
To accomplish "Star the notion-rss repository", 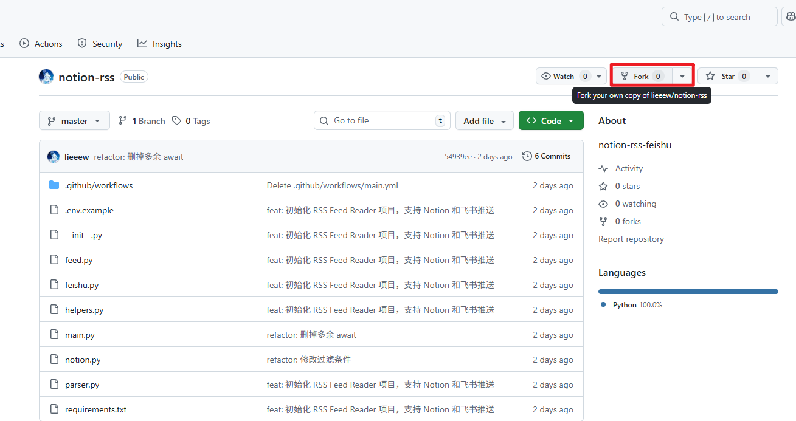I will [x=728, y=76].
